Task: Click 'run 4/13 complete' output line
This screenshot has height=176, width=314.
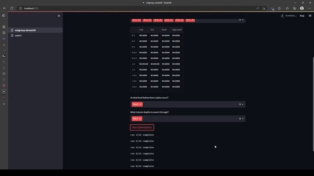Action: tap(142, 154)
